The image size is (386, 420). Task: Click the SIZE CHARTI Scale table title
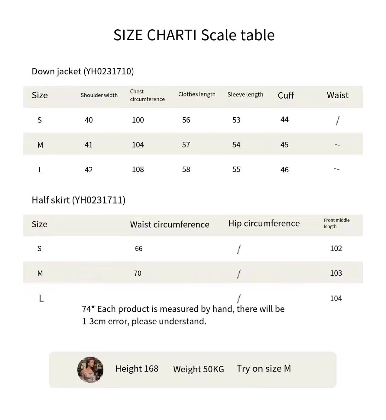[194, 35]
